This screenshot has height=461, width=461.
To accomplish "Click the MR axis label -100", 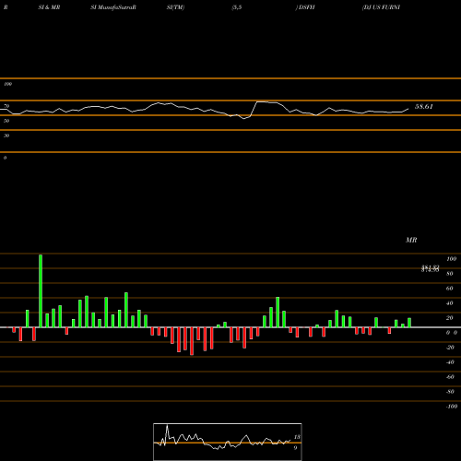I will [452, 407].
